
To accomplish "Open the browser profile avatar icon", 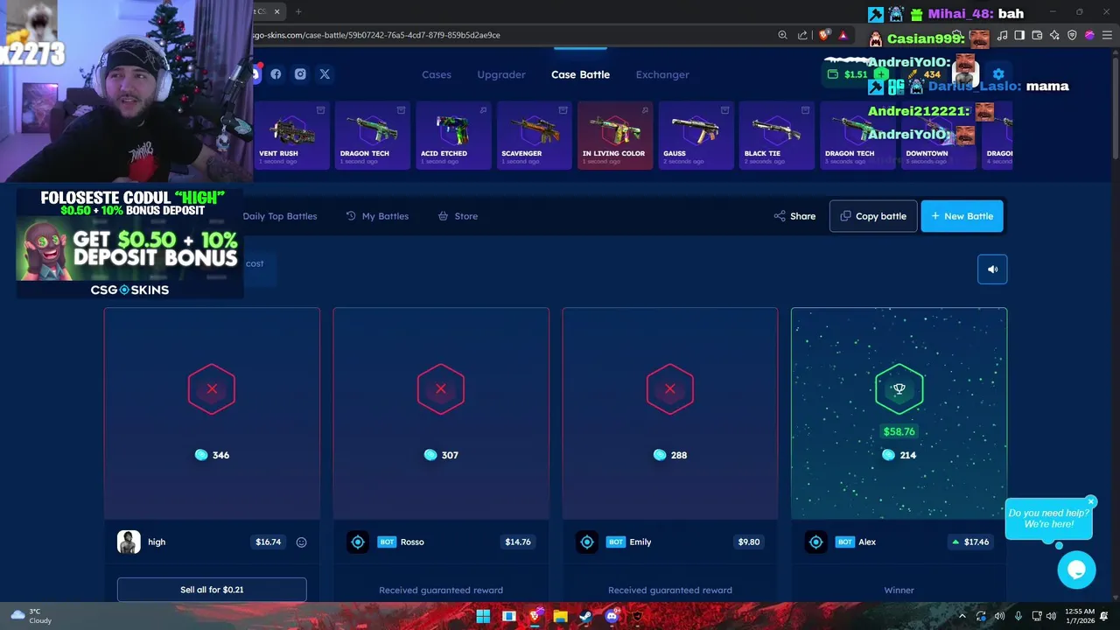I will 1089,35.
